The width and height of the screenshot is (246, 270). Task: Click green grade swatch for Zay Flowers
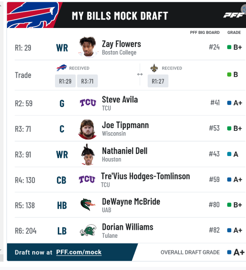(229, 47)
